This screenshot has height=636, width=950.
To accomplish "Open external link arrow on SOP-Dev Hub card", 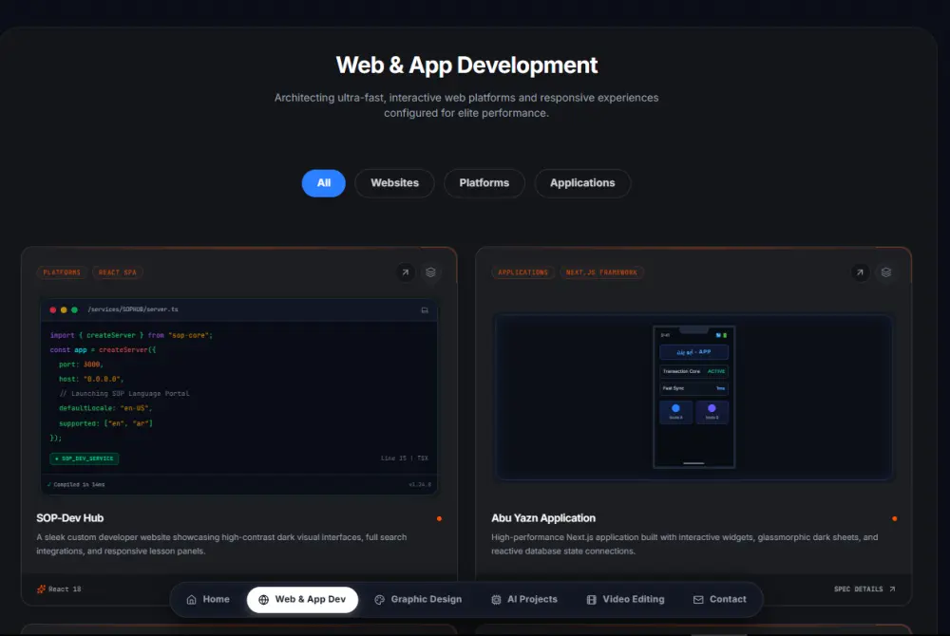I will (406, 272).
